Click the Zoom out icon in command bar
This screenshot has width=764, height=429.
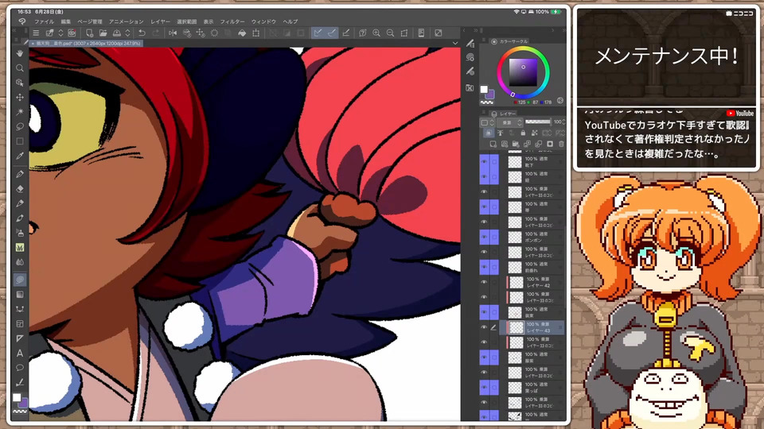click(390, 33)
